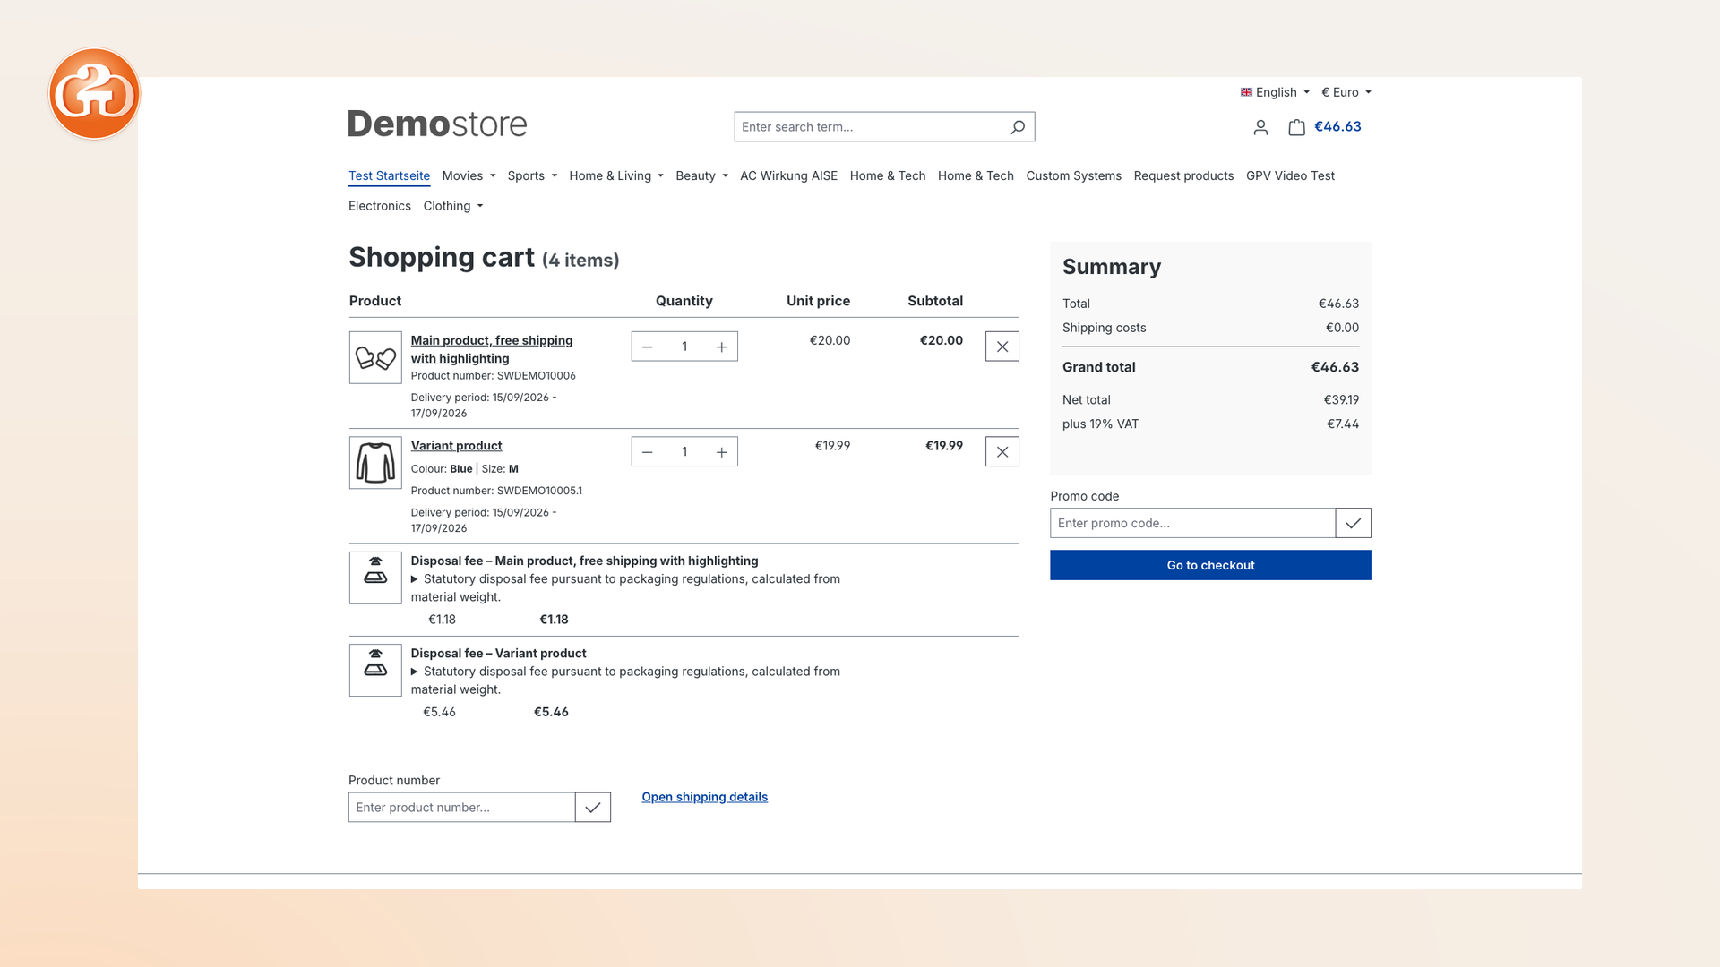Increase quantity of Variant product

(x=721, y=452)
